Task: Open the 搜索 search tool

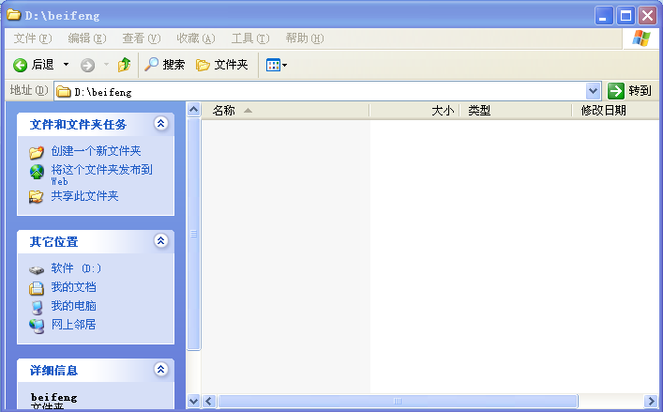Action: (x=165, y=65)
